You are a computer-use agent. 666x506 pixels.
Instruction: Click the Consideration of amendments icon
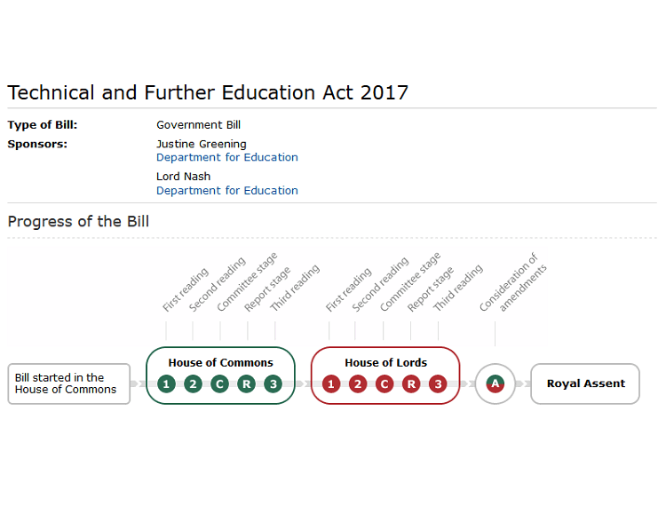point(495,383)
